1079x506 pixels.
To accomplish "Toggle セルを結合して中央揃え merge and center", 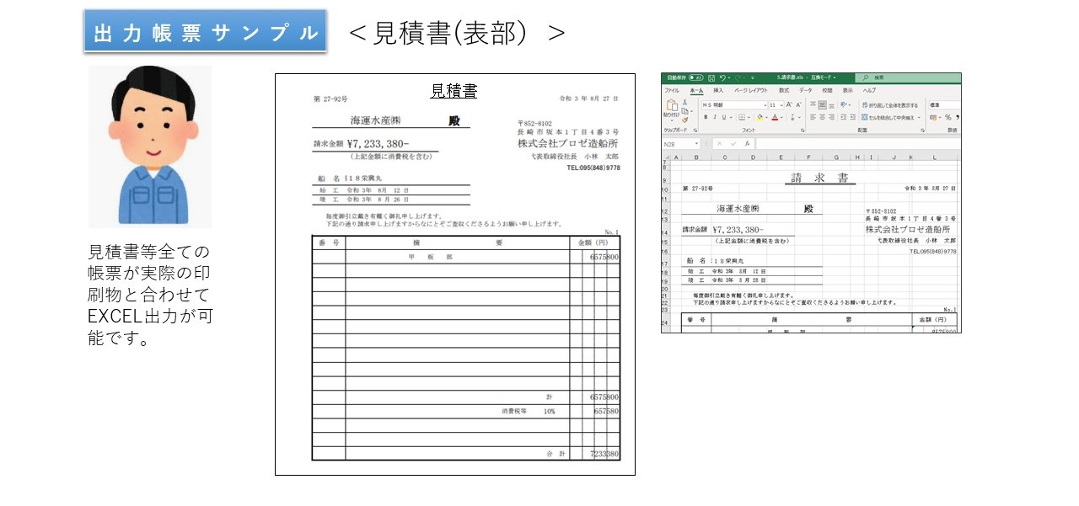I will click(888, 117).
